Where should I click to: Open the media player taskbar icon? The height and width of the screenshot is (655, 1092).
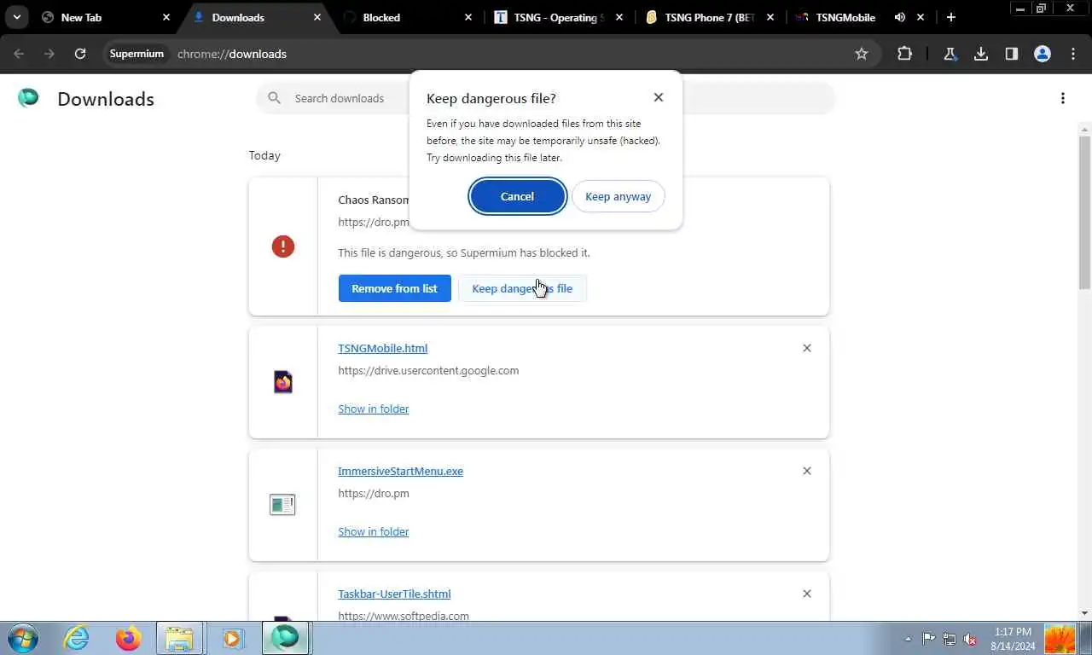tap(232, 638)
